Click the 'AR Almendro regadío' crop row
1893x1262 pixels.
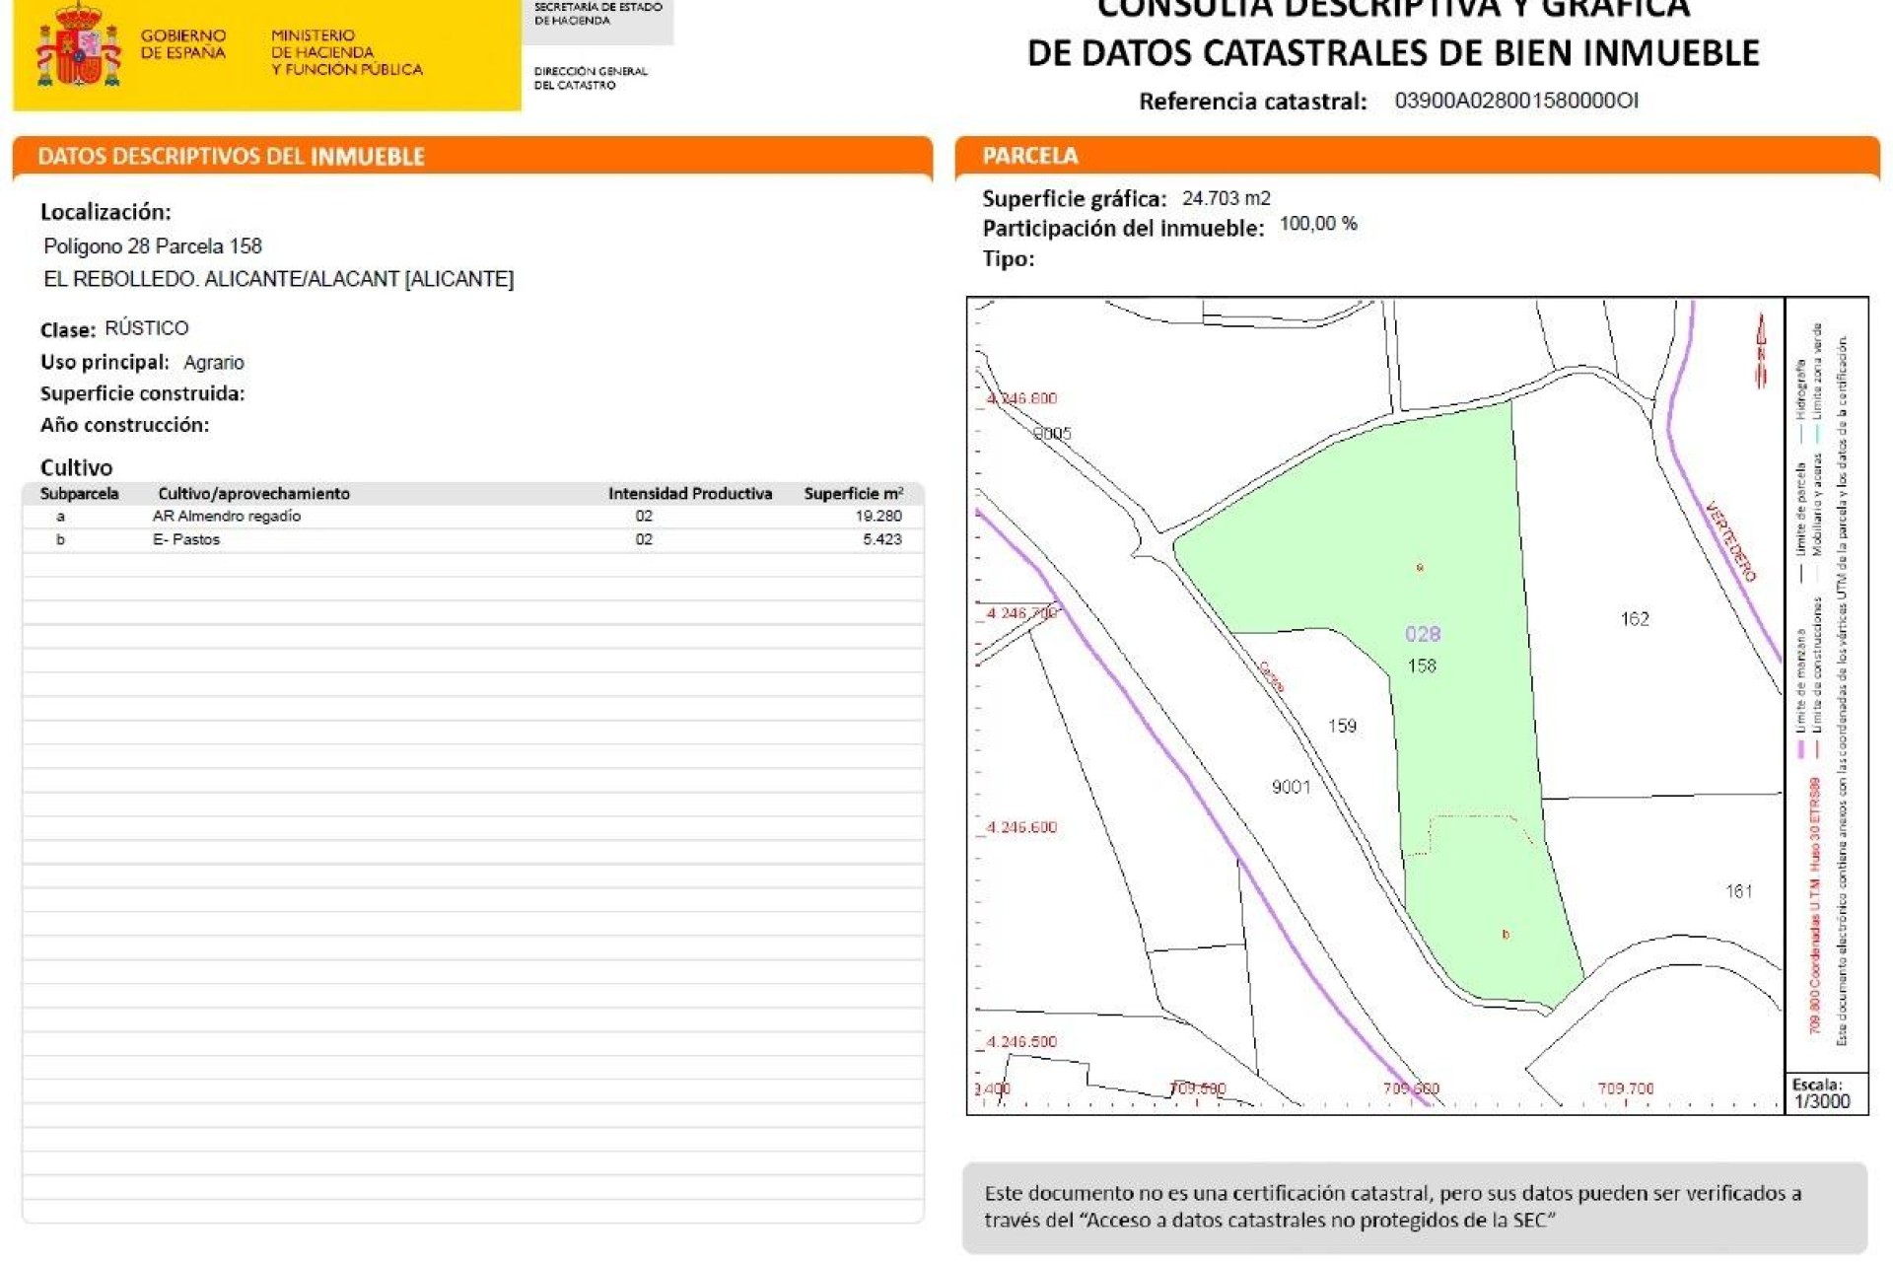pos(472,516)
